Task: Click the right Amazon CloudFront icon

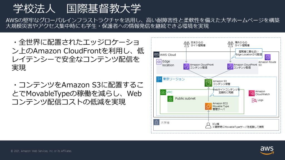Action: pyautogui.click(x=230, y=67)
